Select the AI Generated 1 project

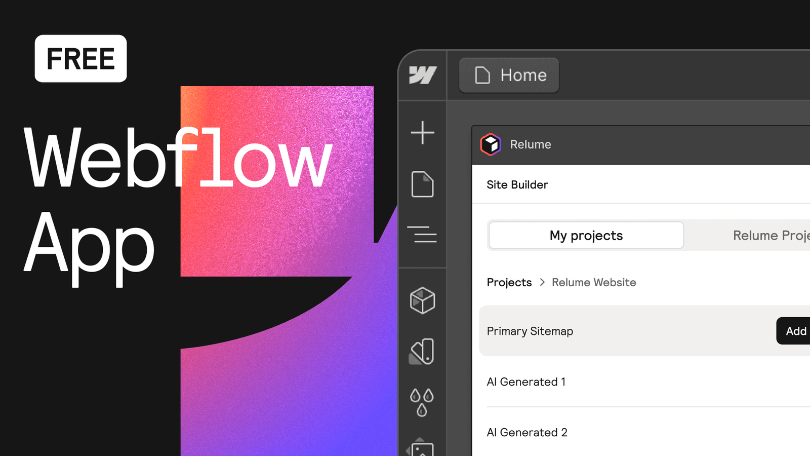[x=526, y=382]
